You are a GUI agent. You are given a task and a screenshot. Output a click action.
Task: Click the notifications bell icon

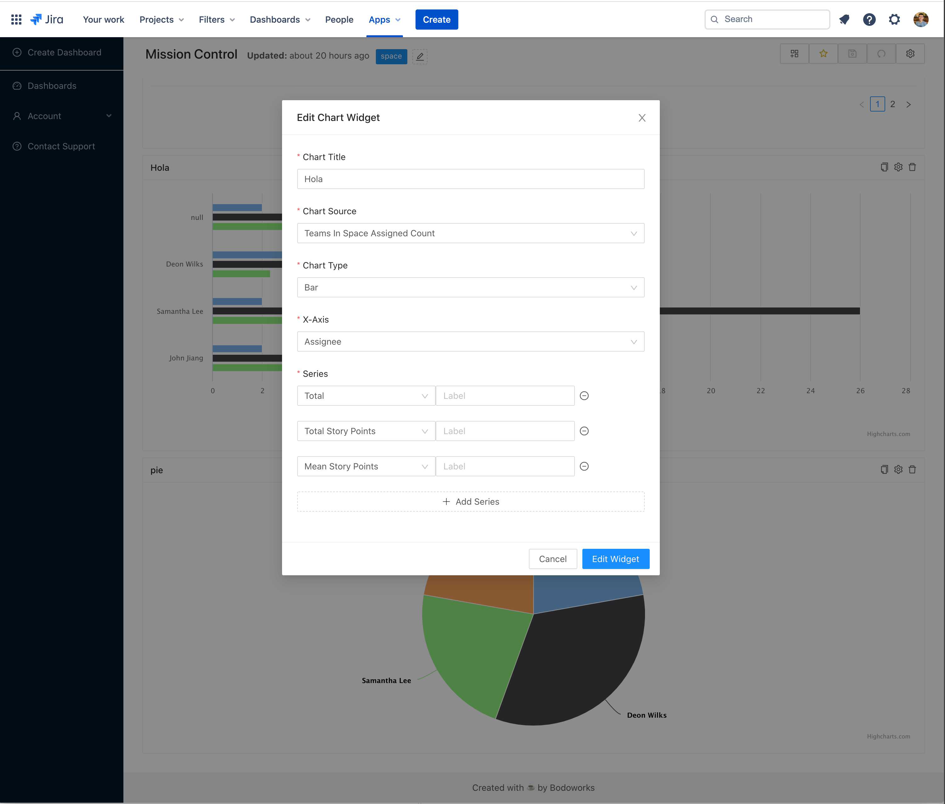pos(844,19)
